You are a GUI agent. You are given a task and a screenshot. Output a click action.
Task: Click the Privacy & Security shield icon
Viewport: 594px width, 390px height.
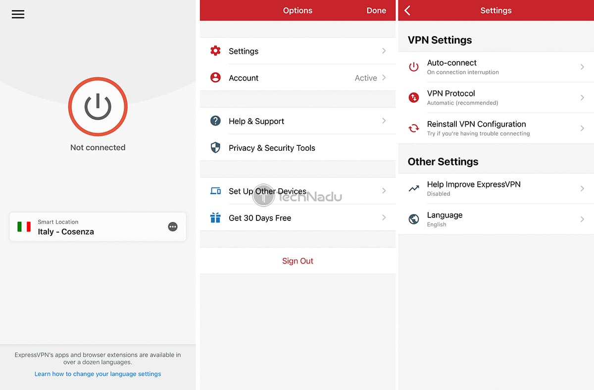[x=215, y=147]
